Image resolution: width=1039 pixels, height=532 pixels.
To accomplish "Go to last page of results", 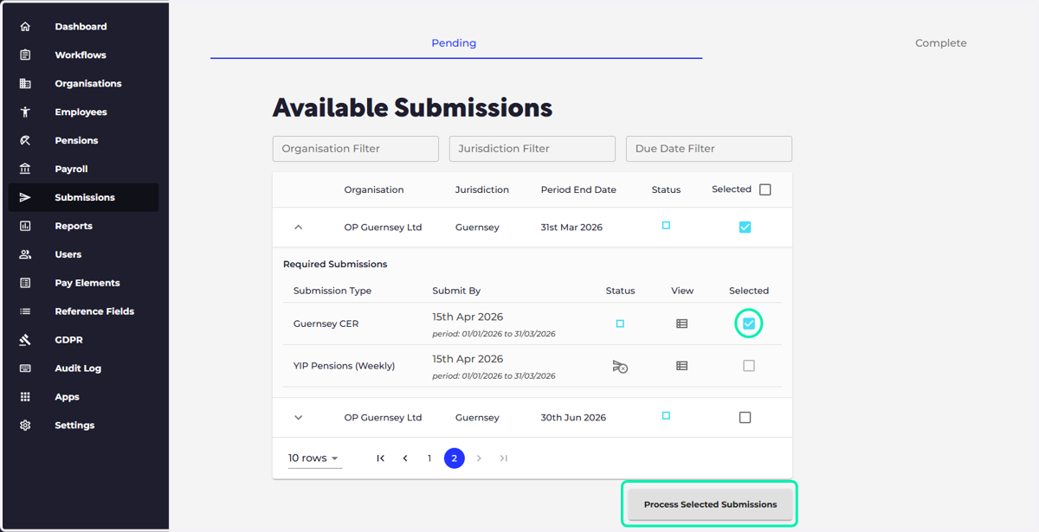I will (x=504, y=458).
